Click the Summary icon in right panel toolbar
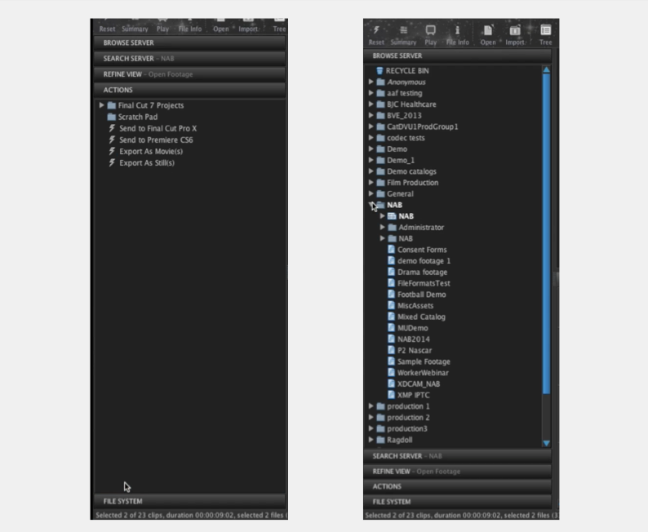This screenshot has height=532, width=648. point(403,30)
